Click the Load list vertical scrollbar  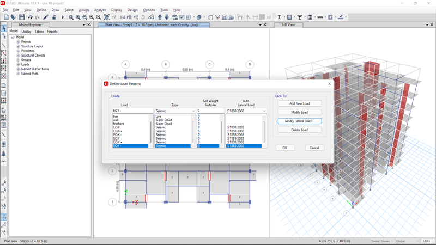coord(151,131)
